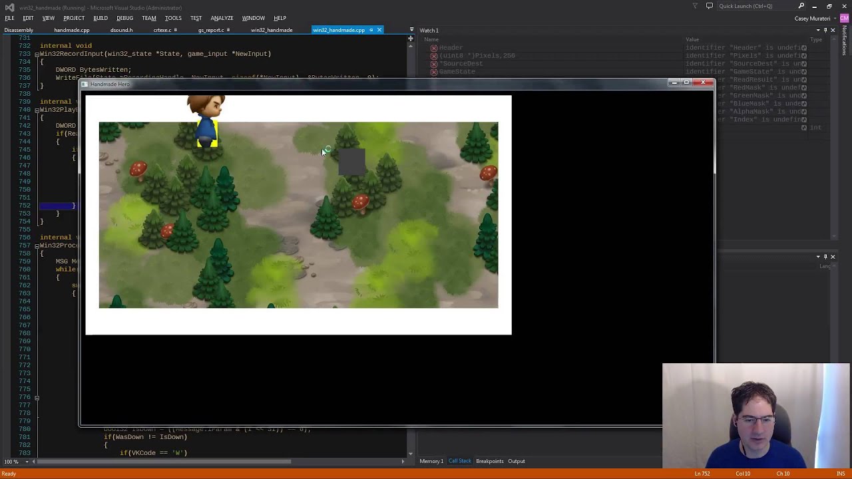Switch to the Output tab
The height and width of the screenshot is (479, 852).
[517, 461]
